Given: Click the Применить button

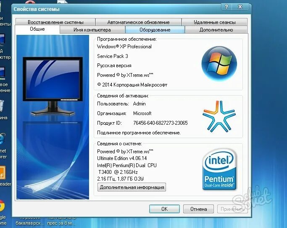Looking at the screenshot, I should [x=232, y=209].
